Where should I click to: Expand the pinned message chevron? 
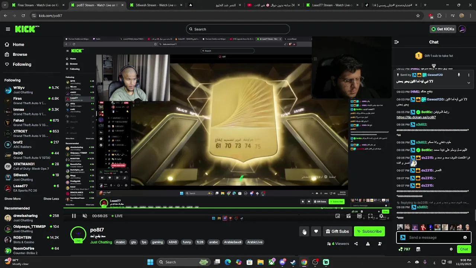469,83
